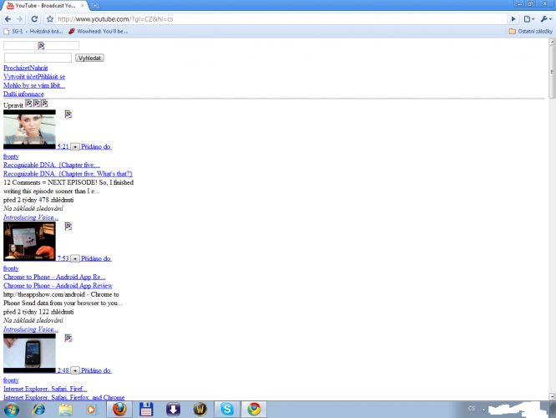This screenshot has width=556, height=418.
Task: Click the scrollbar down arrow
Action: click(x=552, y=396)
